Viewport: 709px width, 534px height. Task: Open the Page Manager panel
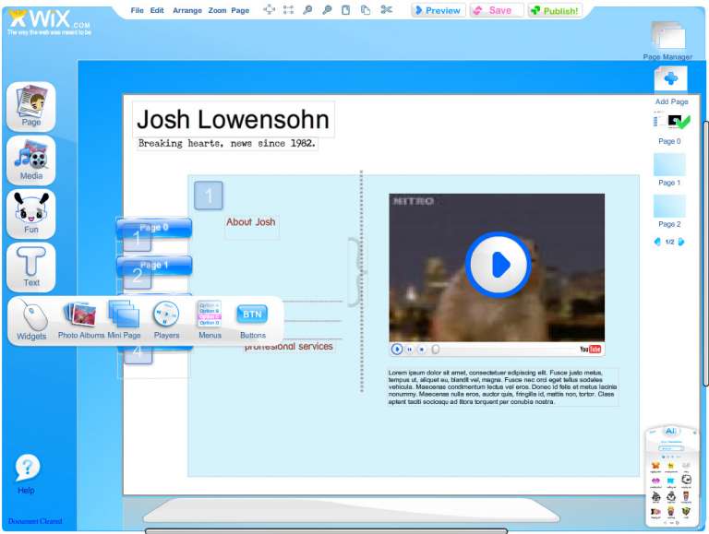click(x=667, y=39)
